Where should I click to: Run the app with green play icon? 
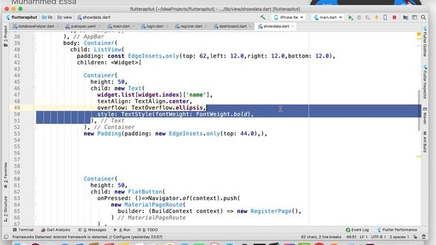tap(351, 18)
